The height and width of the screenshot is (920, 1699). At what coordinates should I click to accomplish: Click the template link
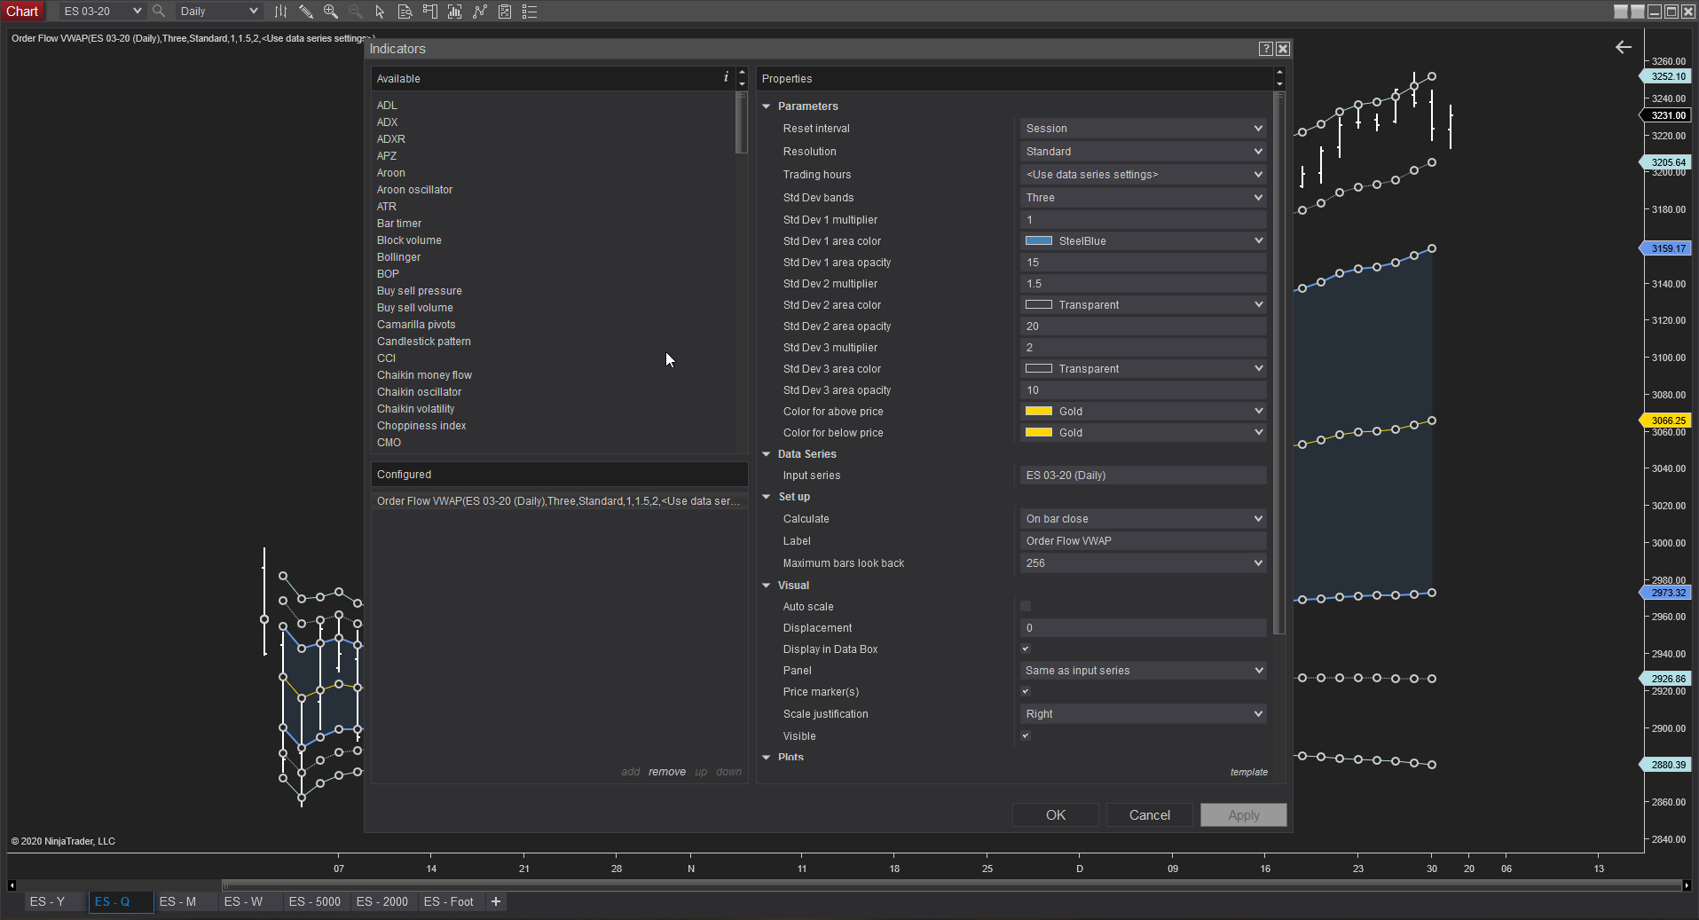coord(1249,772)
